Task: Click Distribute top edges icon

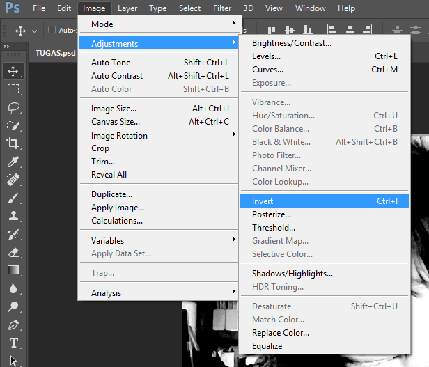Action: pos(397,29)
